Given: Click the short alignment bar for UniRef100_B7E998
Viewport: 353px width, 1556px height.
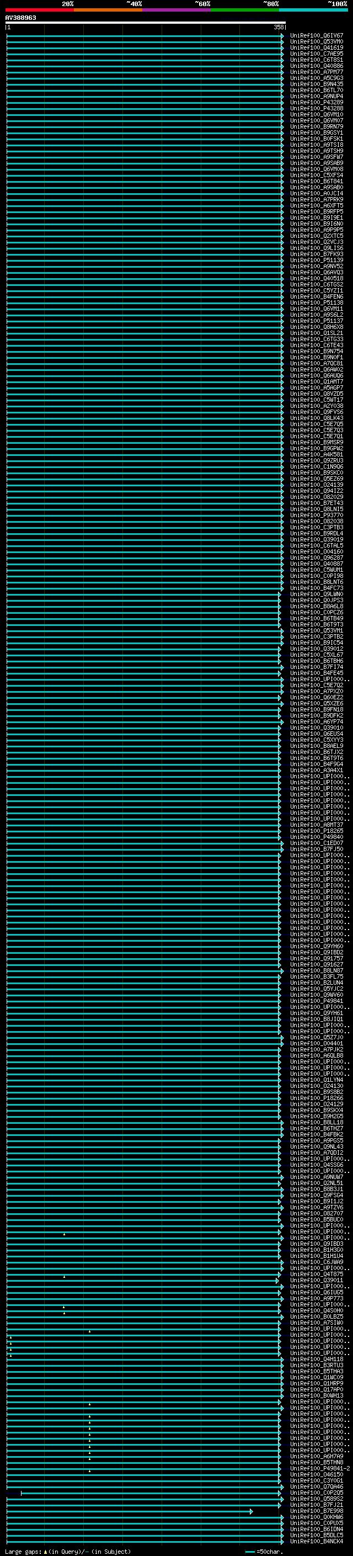Looking at the screenshot, I should 130,1511.
